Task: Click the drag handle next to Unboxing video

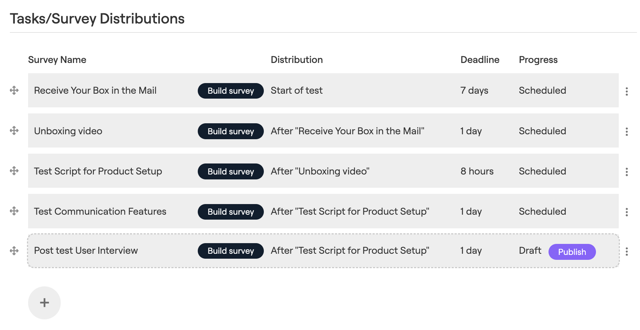Action: click(14, 131)
